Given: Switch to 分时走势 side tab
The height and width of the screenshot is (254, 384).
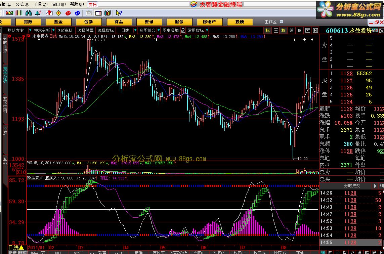Looking at the screenshot, I should click(5, 45).
